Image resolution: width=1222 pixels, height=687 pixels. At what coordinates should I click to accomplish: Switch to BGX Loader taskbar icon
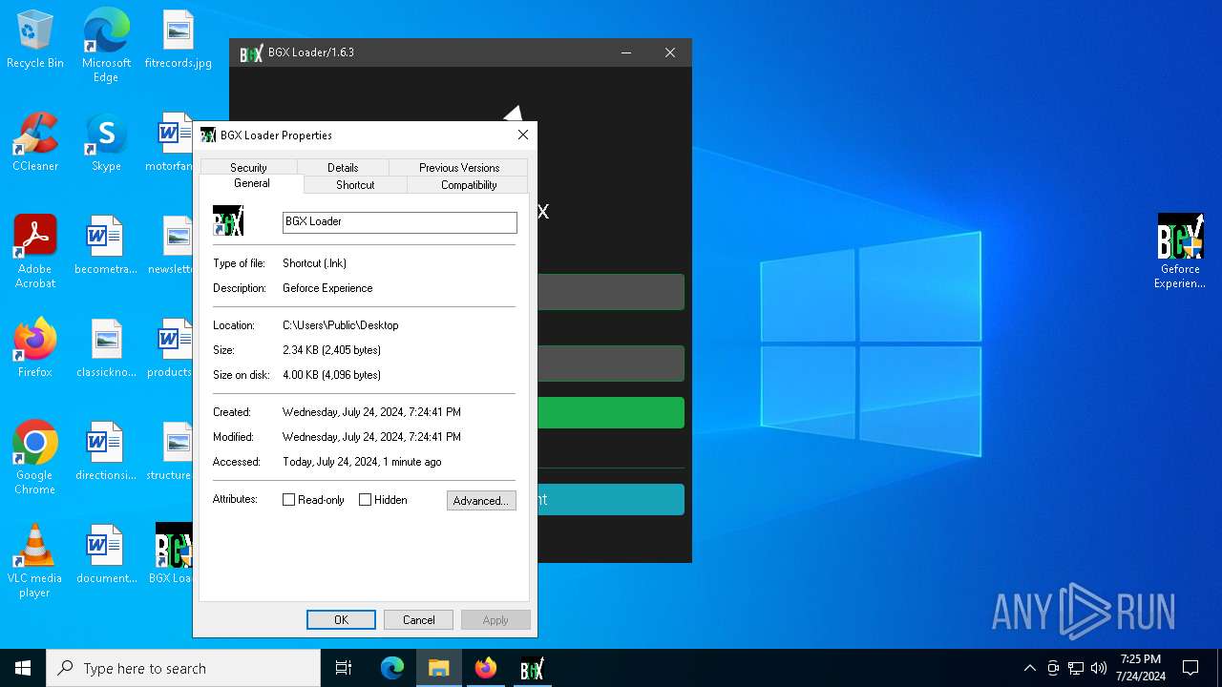532,668
